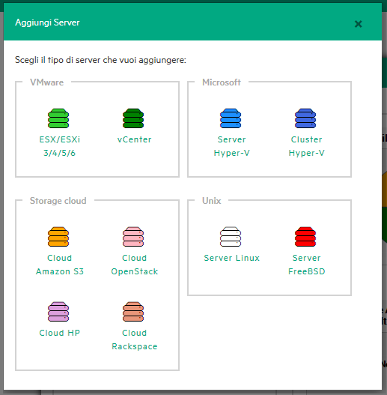Click the 'Server Linux' text link
387x395 pixels.
pos(232,258)
